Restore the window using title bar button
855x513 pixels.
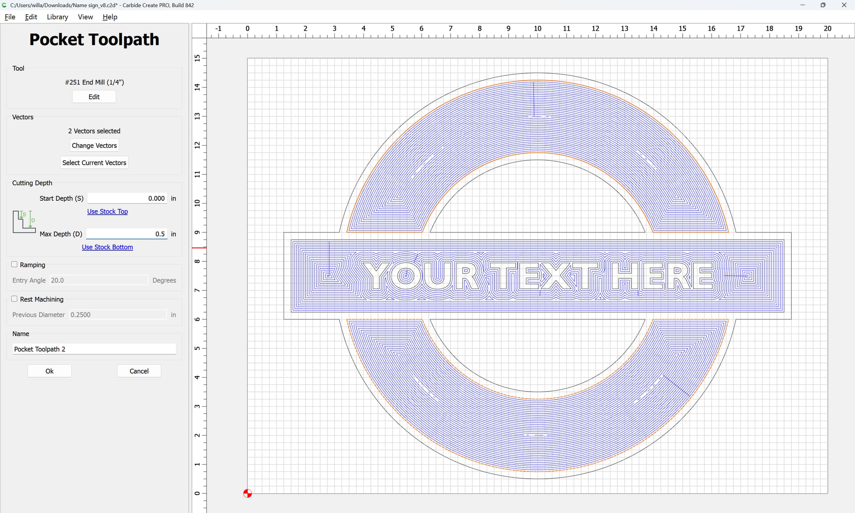(823, 5)
